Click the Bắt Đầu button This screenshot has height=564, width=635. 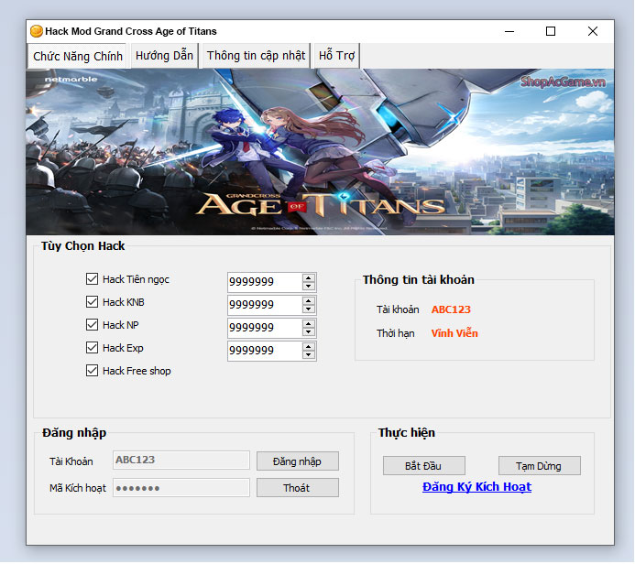click(424, 466)
